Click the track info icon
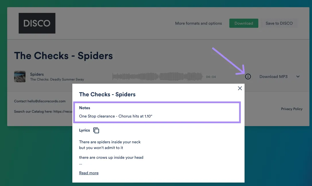The height and width of the screenshot is (186, 312). click(248, 77)
